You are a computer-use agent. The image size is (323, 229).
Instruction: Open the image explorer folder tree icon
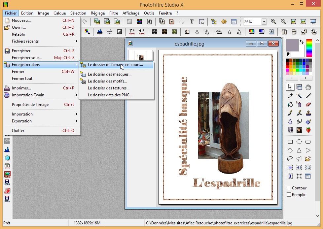[x=214, y=21]
